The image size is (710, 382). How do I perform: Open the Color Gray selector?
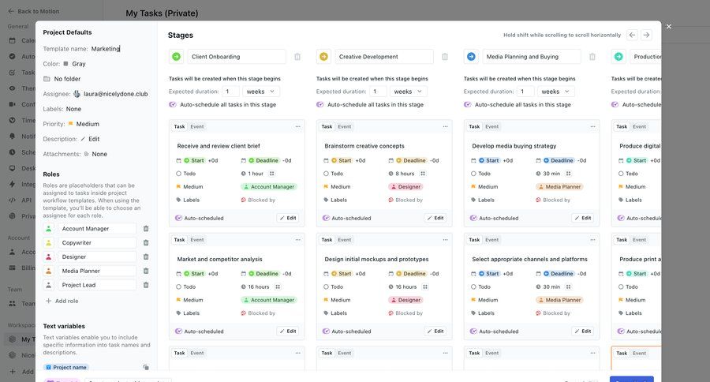pos(74,64)
